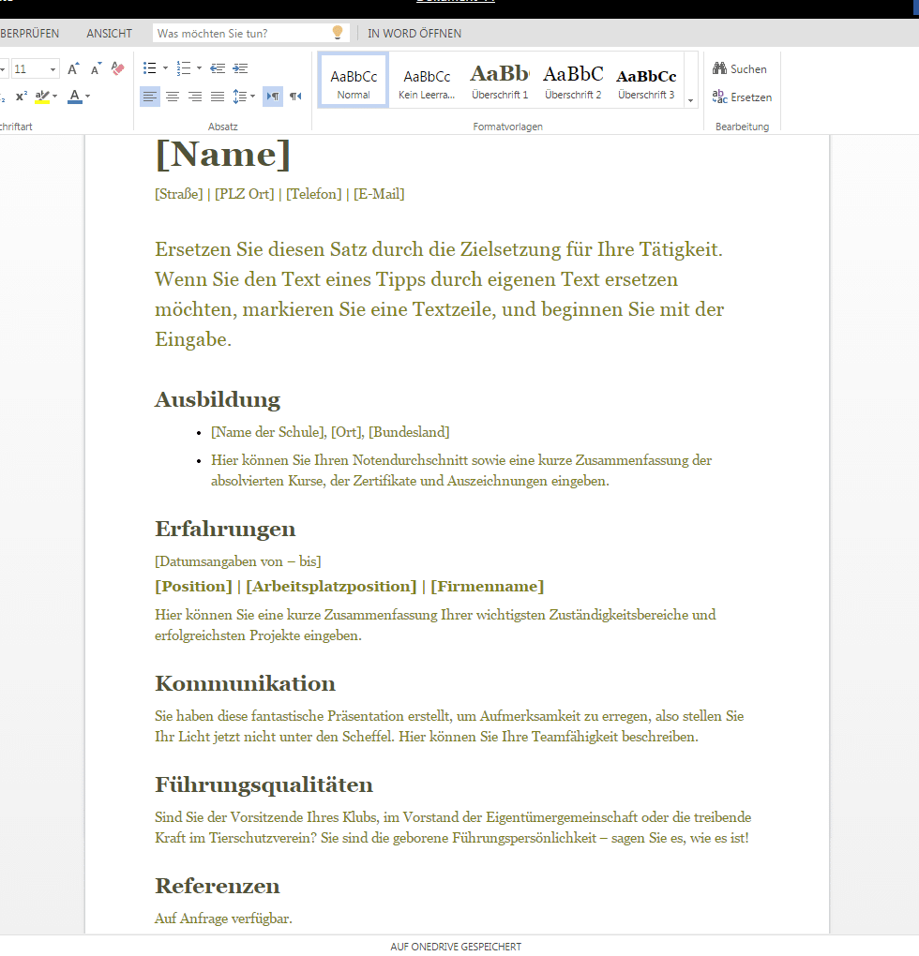The height and width of the screenshot is (956, 919).
Task: Select the Kein Leerraum style
Action: (x=427, y=81)
